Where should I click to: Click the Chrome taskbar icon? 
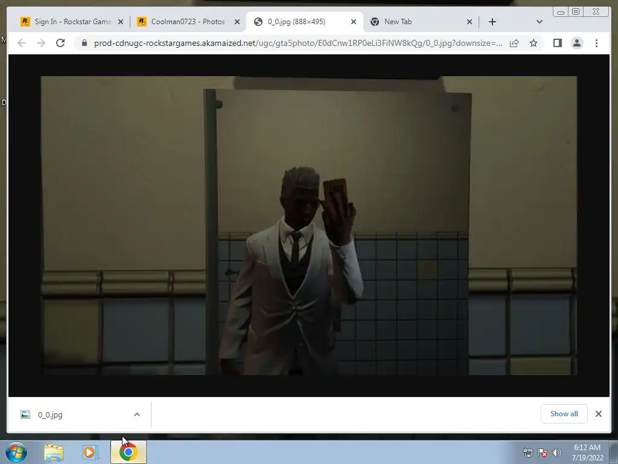(x=129, y=453)
